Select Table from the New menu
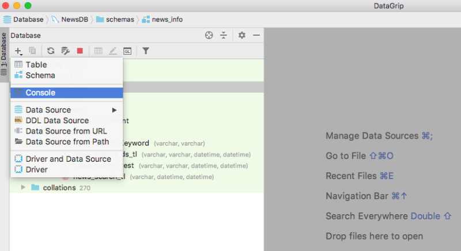Viewport: 461px width, 251px height. click(x=66, y=64)
